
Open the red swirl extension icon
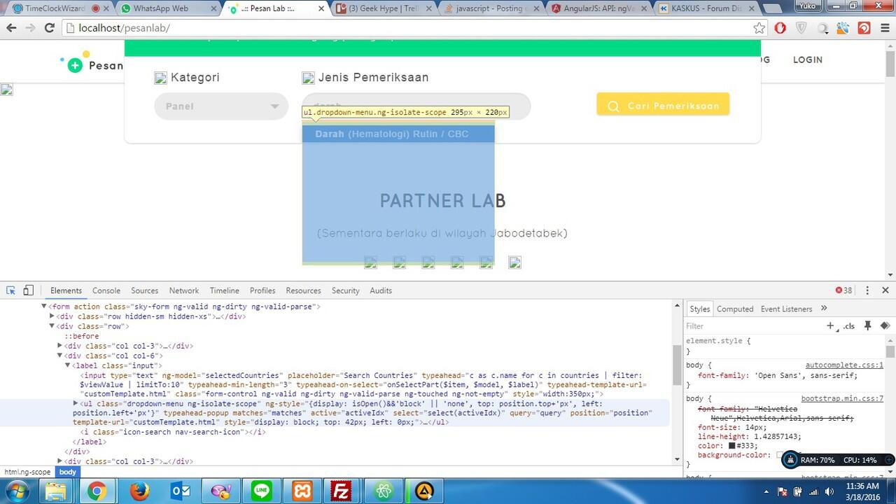[864, 28]
